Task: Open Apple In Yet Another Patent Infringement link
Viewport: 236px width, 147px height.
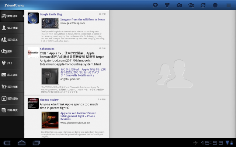Action: point(78,116)
